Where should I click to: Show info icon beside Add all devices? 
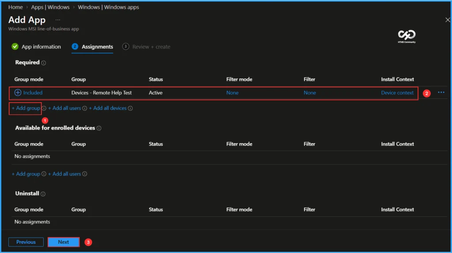(130, 108)
